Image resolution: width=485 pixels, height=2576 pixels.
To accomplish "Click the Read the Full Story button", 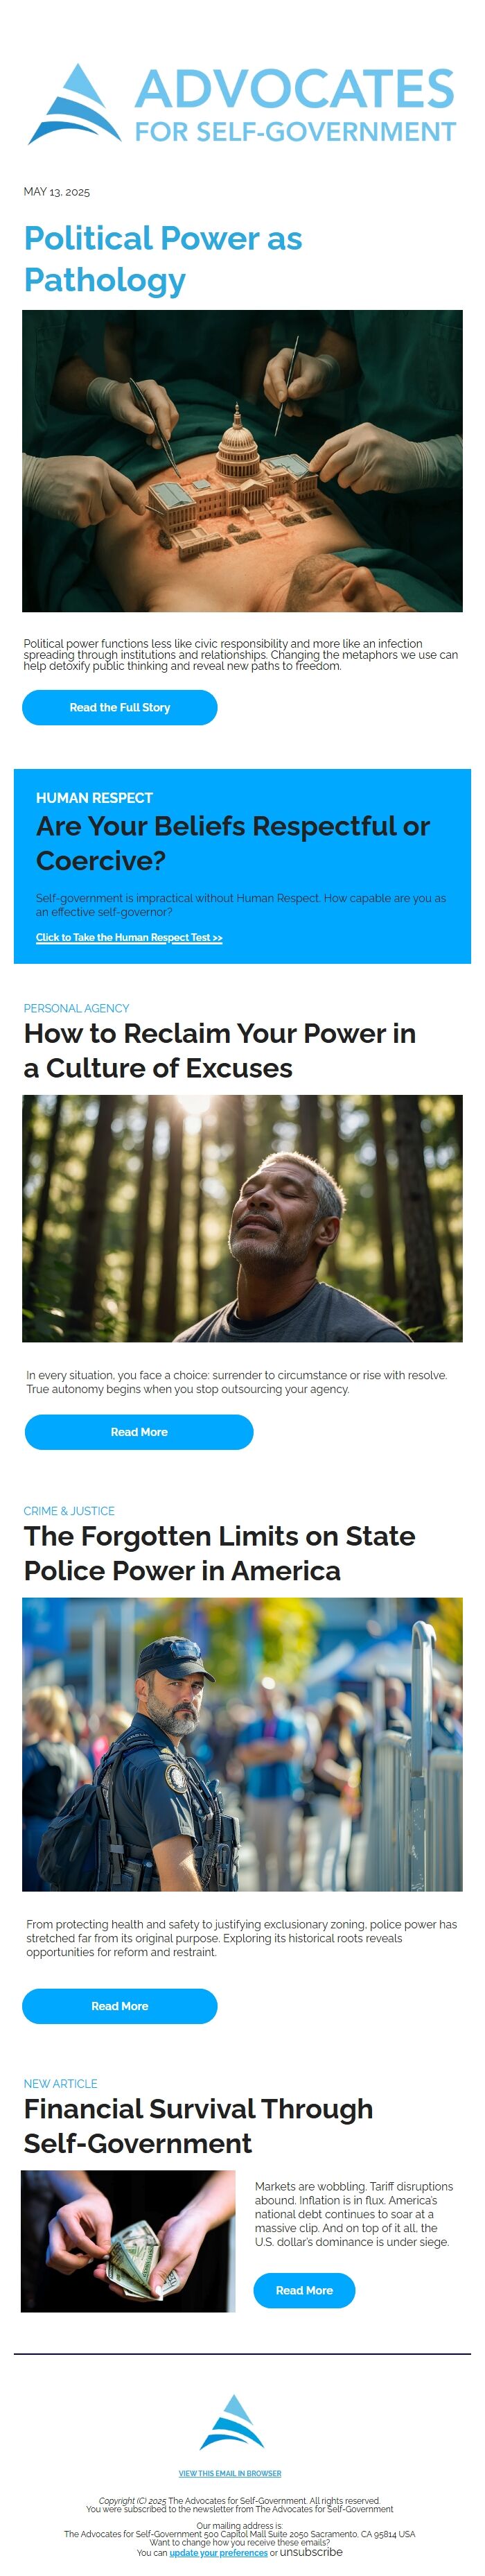I will pos(120,707).
